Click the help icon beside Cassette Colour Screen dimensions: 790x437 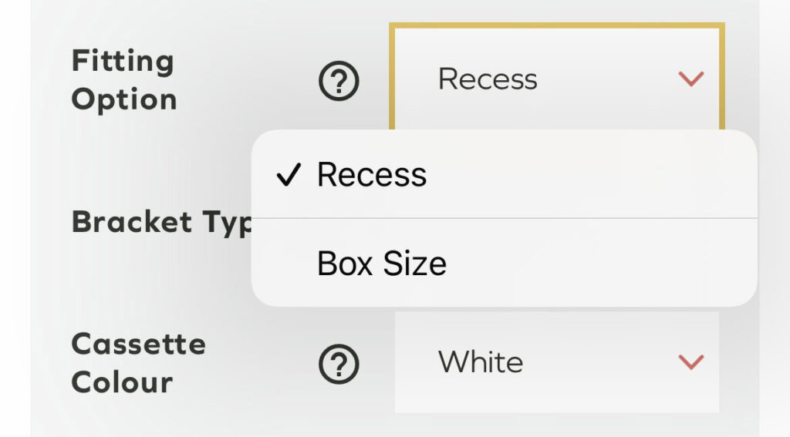pos(339,364)
